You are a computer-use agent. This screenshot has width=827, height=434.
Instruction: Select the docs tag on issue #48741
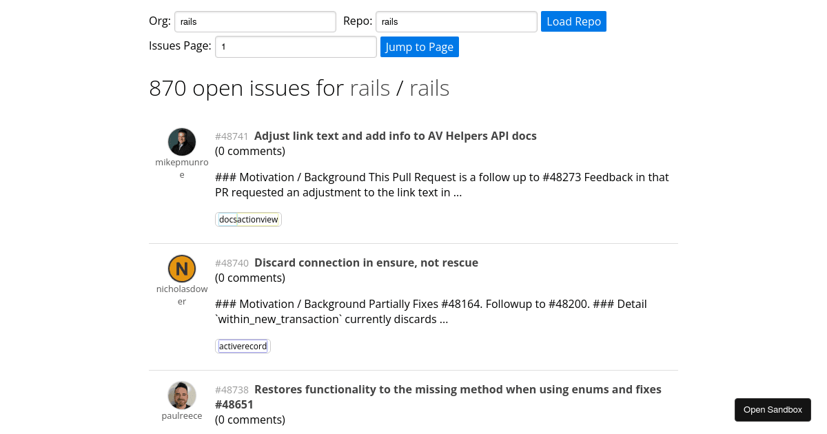click(x=228, y=219)
